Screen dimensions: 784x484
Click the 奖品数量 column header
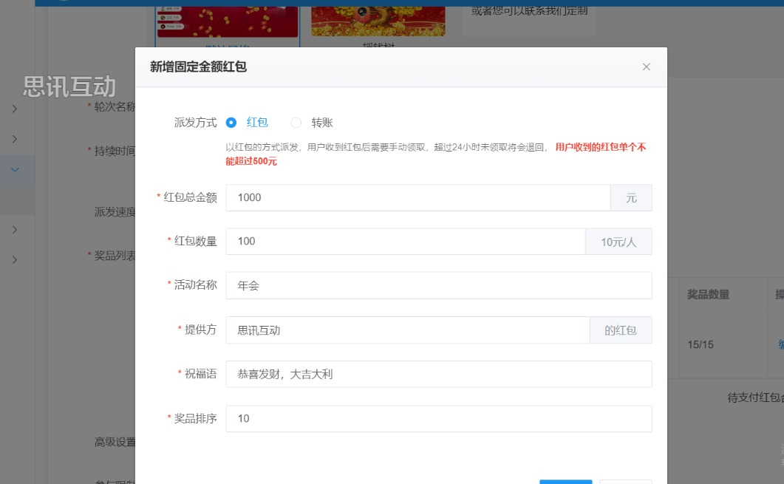pyautogui.click(x=708, y=295)
